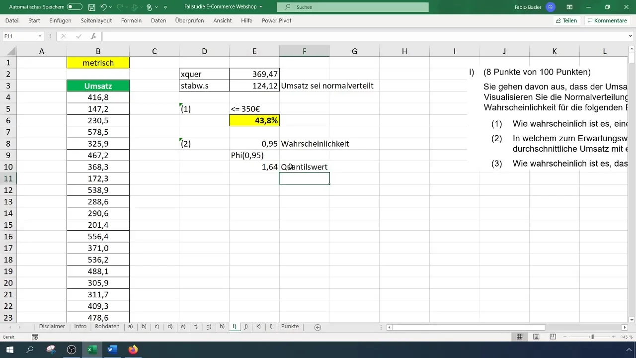636x358 pixels.
Task: Click the cancel X icon in the formula bar
Action: tap(63, 36)
